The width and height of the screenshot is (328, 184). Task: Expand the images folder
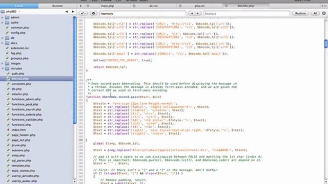[2, 63]
